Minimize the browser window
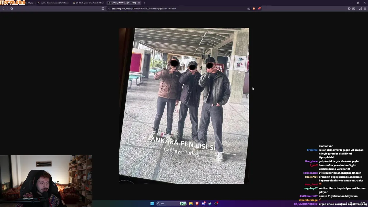 351,3
